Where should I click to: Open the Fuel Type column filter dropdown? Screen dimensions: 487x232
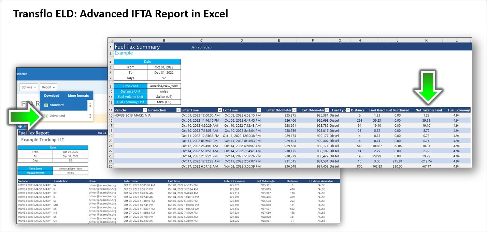coord(348,110)
